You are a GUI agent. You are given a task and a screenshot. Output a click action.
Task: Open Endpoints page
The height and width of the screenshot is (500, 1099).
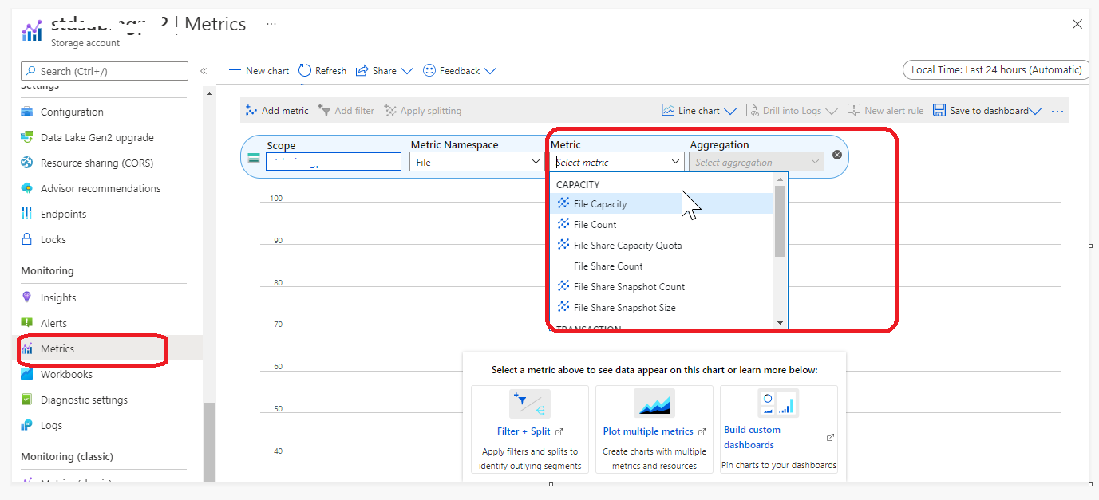tap(63, 214)
